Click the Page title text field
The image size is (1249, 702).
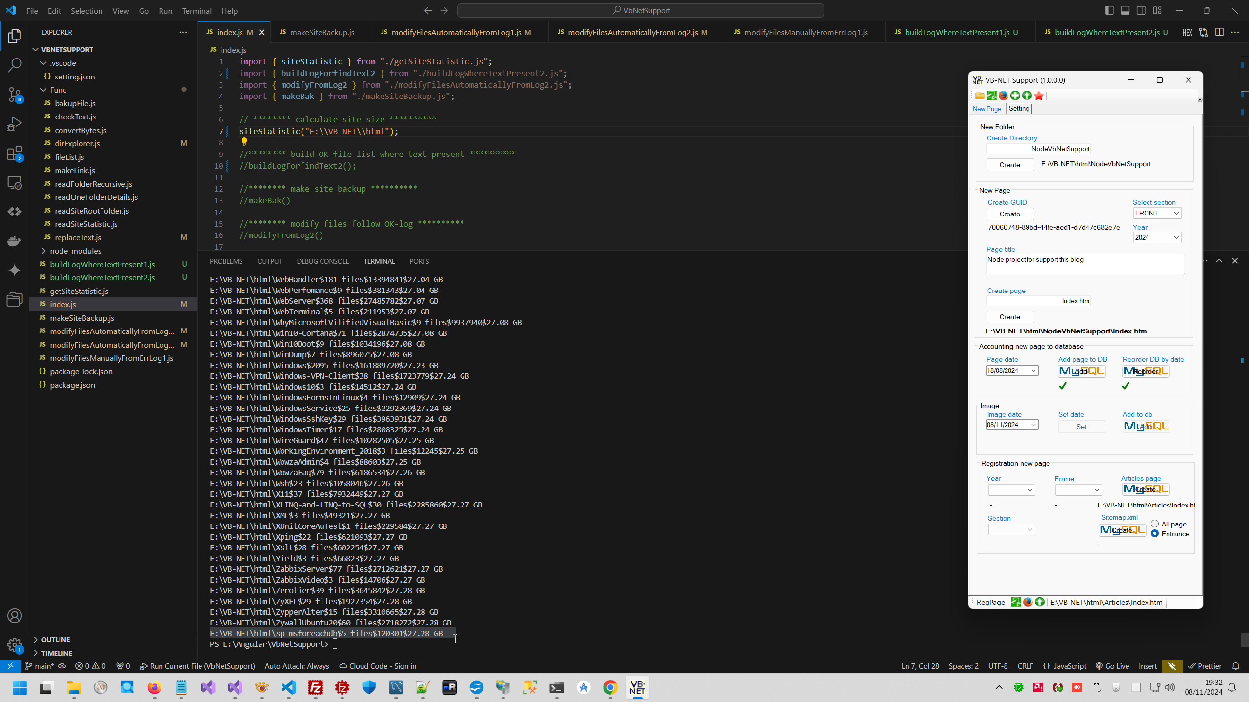[1085, 264]
